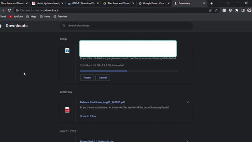Viewport: 252px width, 142px height.
Task: Pause the current download
Action: [x=87, y=78]
